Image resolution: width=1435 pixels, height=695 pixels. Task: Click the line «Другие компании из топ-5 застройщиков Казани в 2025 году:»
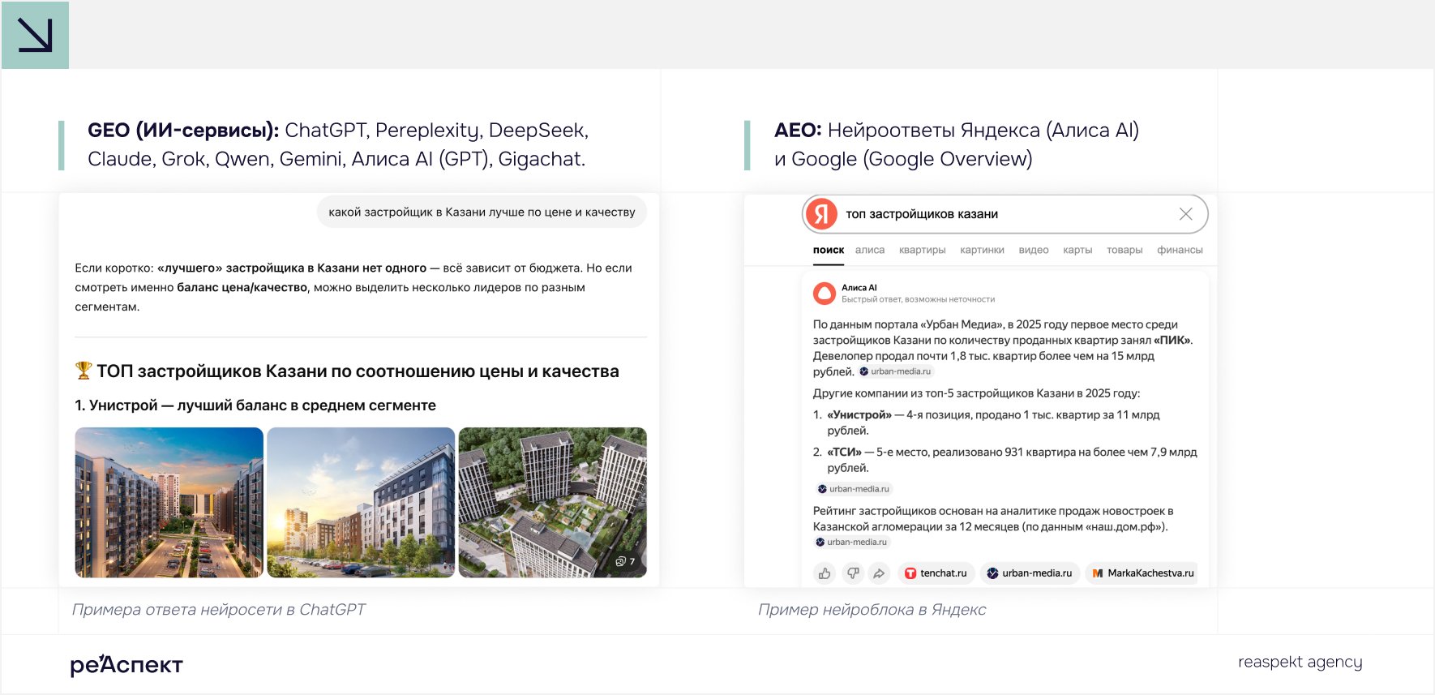tap(976, 393)
